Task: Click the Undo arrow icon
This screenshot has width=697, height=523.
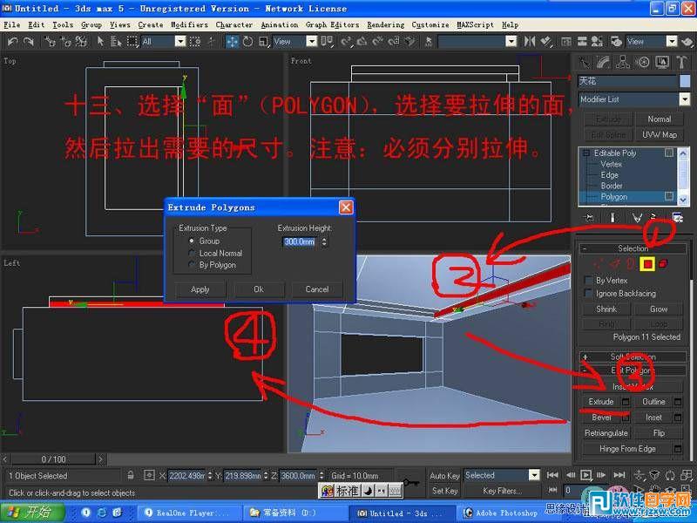Action: tap(12, 42)
